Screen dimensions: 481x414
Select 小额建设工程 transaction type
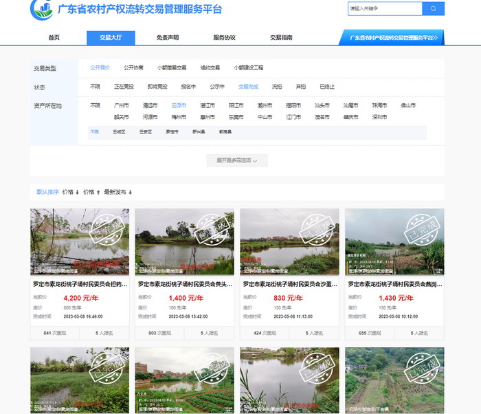(x=248, y=68)
